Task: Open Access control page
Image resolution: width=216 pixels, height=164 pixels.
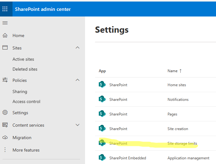Action: click(26, 101)
